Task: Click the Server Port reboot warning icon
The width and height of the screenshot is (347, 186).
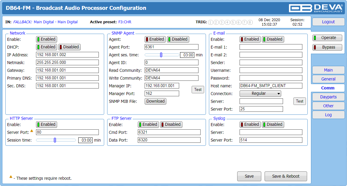Action: (32, 131)
